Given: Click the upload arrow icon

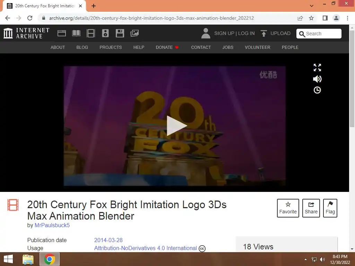Looking at the screenshot, I should [263, 33].
